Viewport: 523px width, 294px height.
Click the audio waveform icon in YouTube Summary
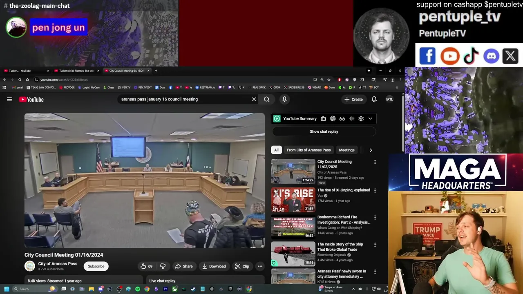click(351, 118)
